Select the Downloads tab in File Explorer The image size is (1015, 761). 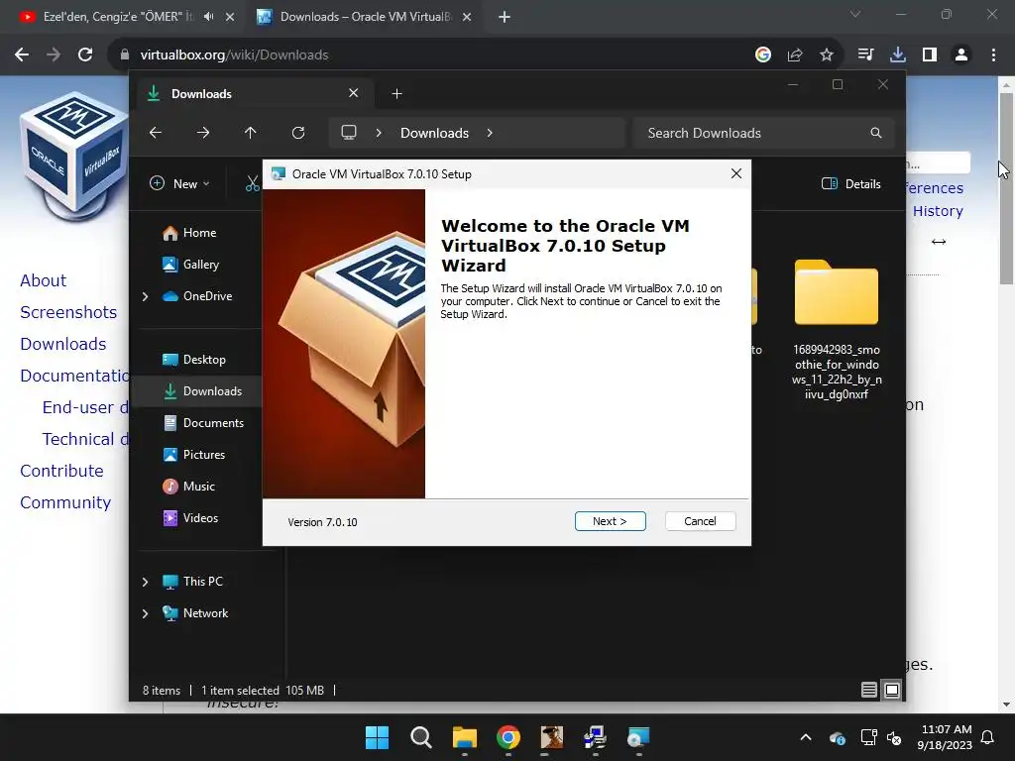256,94
